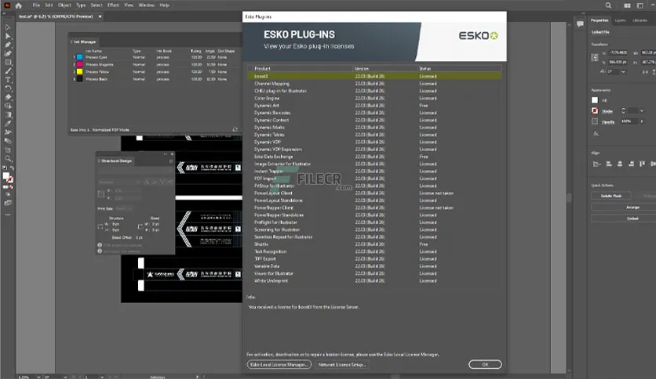Viewport: 656px width, 379px height.
Task: Switch to the Libraries tab
Action: [x=640, y=20]
